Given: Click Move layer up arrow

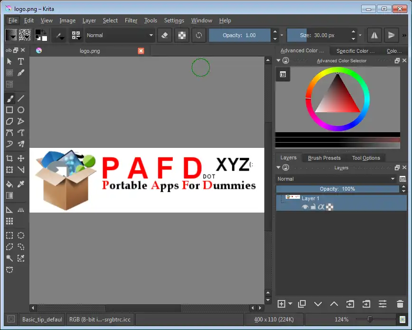Looking at the screenshot, I should coord(334,304).
